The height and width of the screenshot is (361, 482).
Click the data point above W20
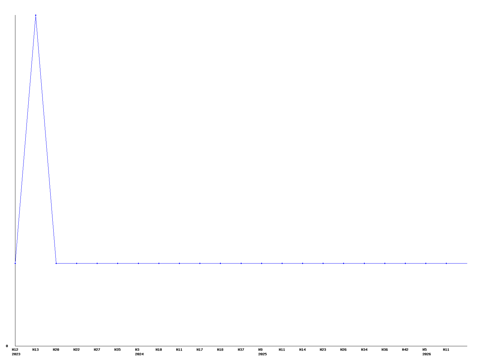click(56, 263)
